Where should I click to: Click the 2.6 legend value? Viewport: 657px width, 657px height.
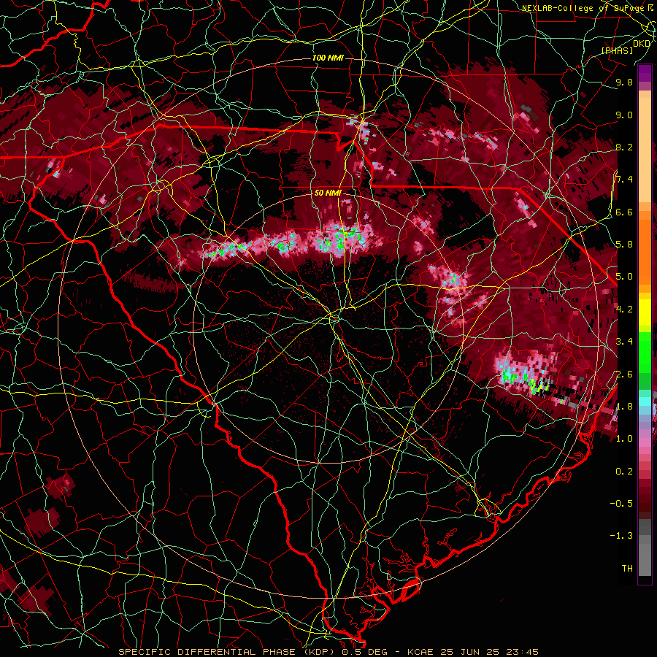(x=624, y=374)
